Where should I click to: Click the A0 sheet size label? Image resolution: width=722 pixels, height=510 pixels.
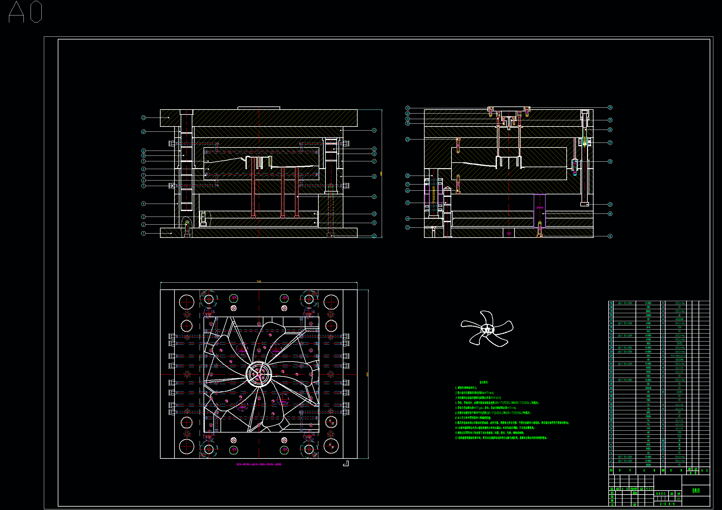25,12
